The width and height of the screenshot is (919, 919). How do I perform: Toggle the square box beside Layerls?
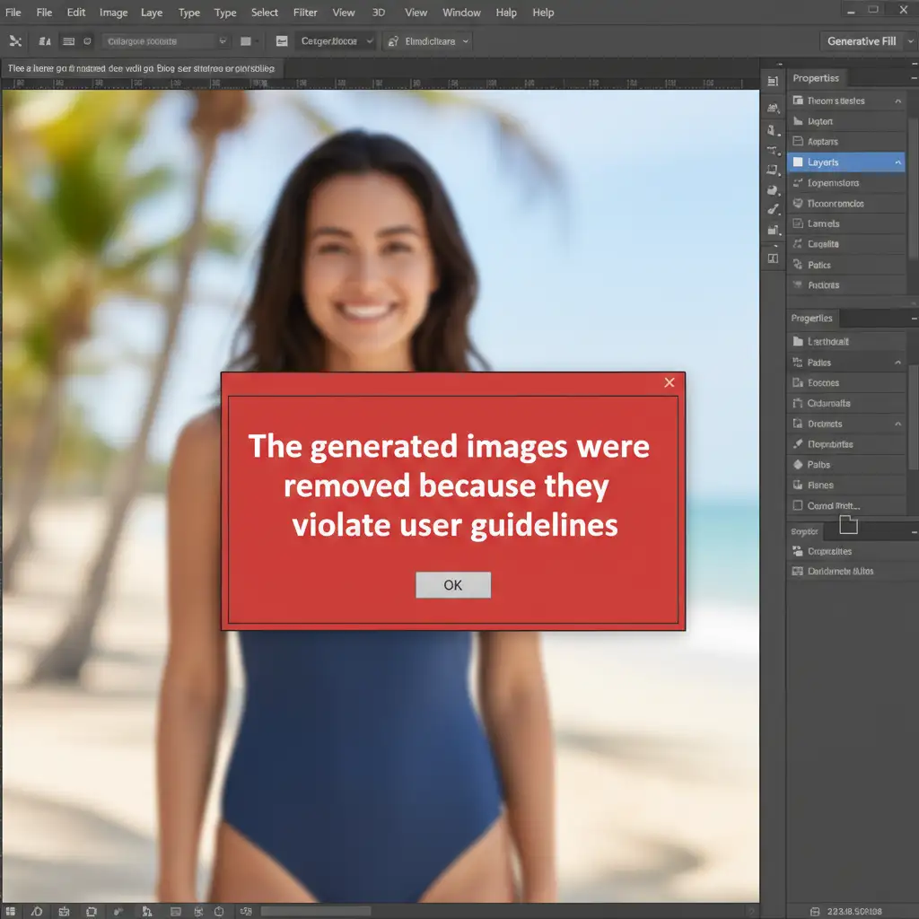[x=798, y=162]
